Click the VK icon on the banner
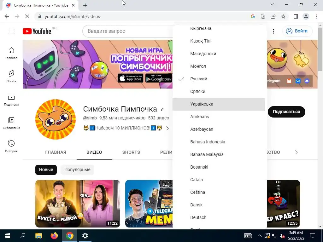323x242 pixels. pos(298,81)
